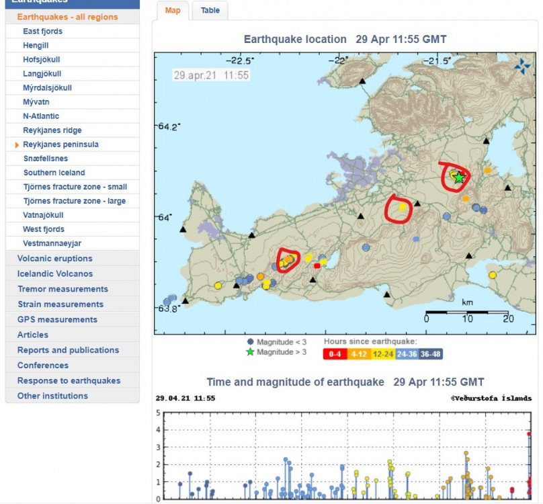Click the map date stamp 29.apr.21 label
Screen dimensions: 543x504
coord(211,75)
